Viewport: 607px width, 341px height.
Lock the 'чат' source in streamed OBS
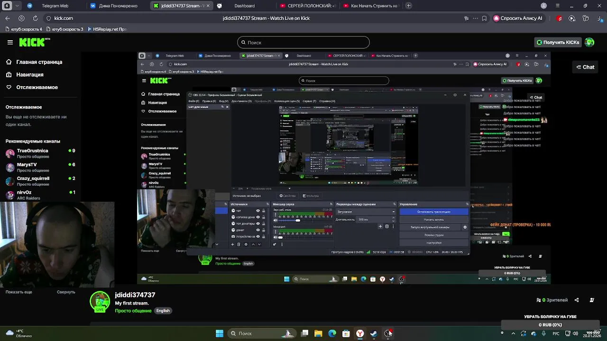[264, 211]
